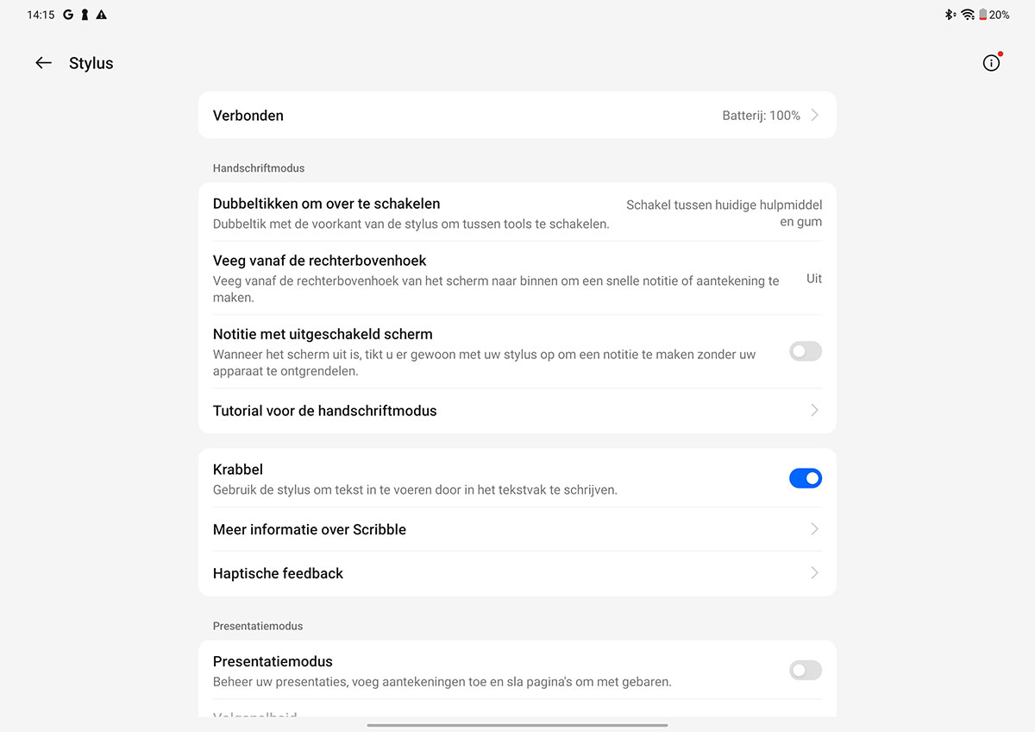Tap the bottom navigation gesture bar
The height and width of the screenshot is (732, 1035).
(x=517, y=725)
